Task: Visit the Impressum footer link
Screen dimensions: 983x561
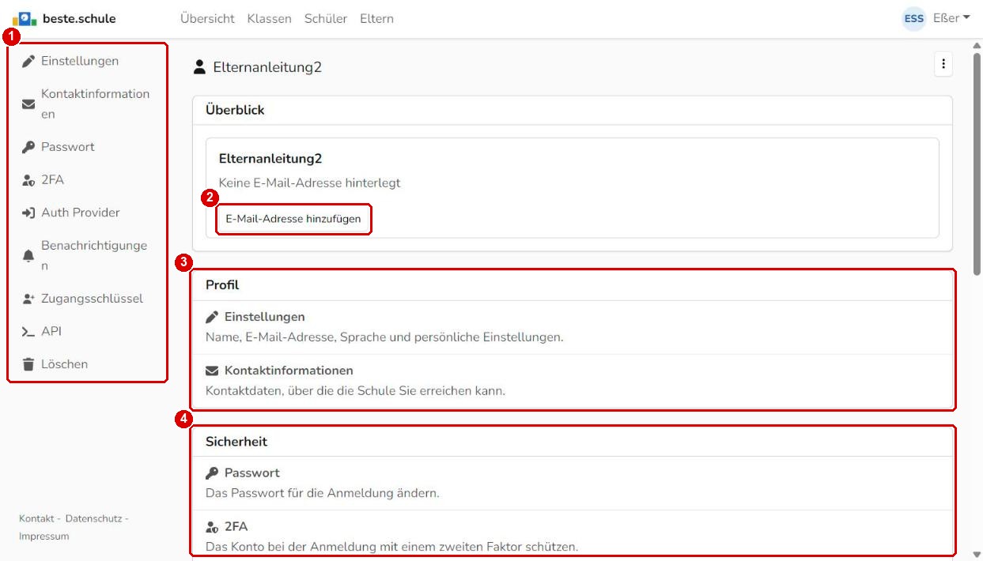Action: click(43, 536)
